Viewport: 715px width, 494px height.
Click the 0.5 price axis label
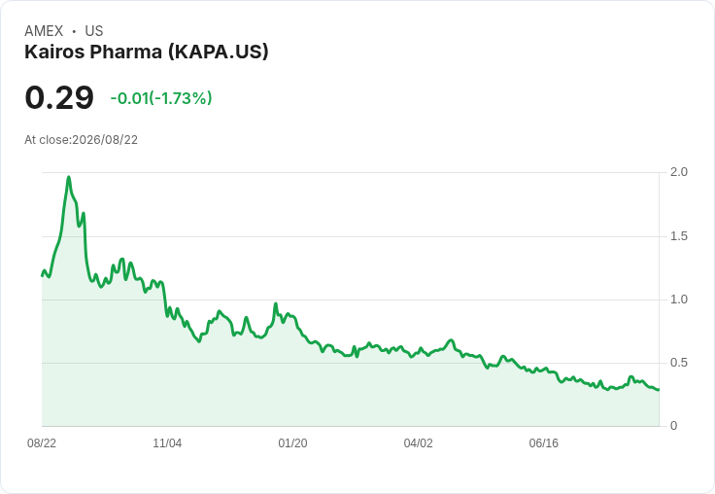[x=678, y=363]
